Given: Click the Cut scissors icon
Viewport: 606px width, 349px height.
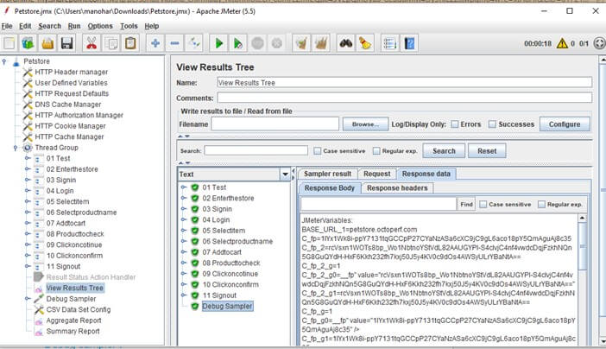Looking at the screenshot, I should [x=92, y=43].
